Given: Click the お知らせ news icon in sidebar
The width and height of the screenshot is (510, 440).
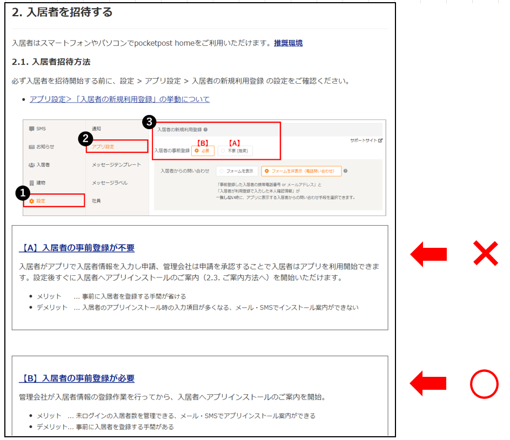Looking at the screenshot, I should click(32, 146).
